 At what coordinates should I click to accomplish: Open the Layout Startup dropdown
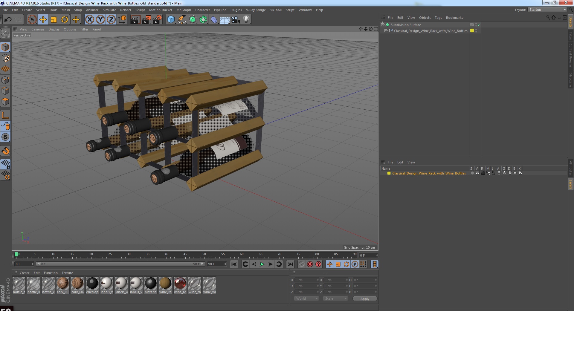547,10
